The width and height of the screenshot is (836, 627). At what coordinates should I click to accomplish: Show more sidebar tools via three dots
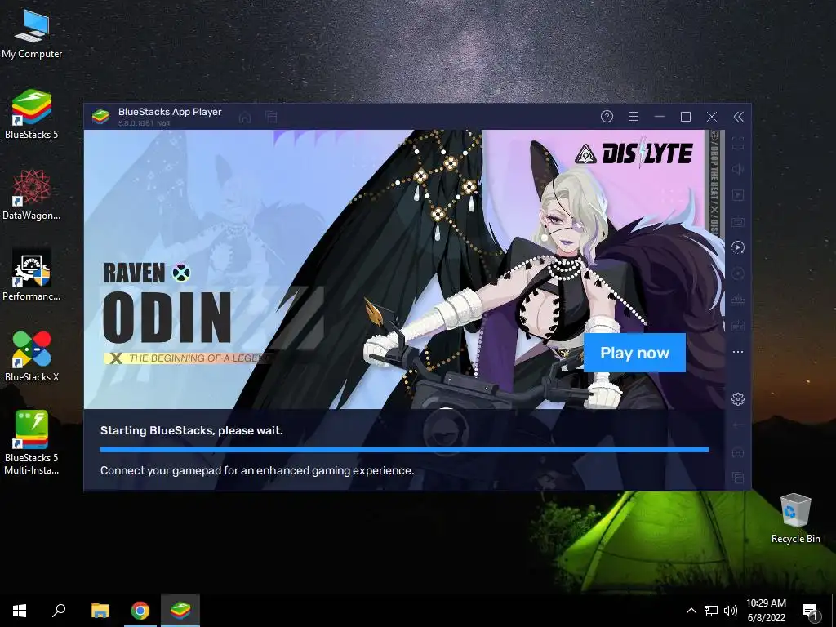738,352
